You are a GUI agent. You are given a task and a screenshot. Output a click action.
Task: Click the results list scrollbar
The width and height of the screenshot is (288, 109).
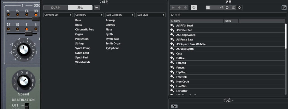(x=286, y=36)
